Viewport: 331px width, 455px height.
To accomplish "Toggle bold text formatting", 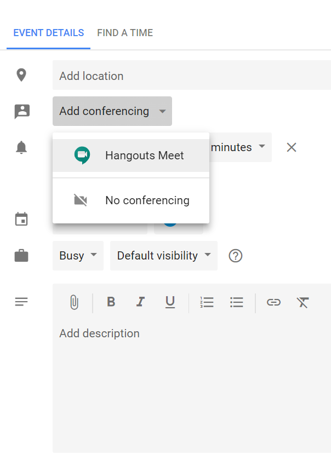I will [111, 302].
